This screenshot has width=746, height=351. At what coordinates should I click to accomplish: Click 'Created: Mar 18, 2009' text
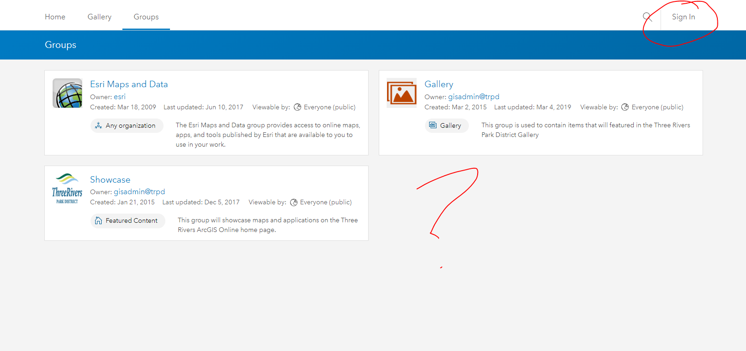click(123, 107)
